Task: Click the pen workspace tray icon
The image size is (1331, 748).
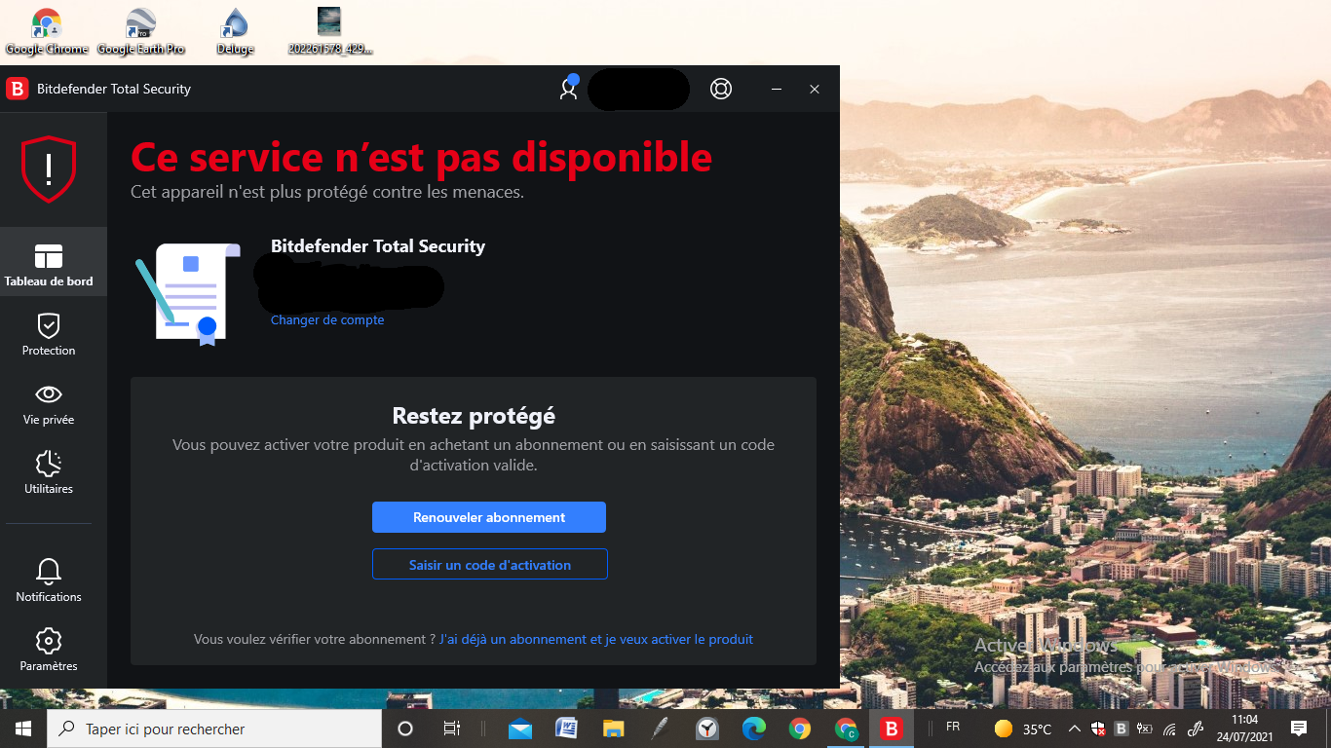Action: click(1197, 729)
